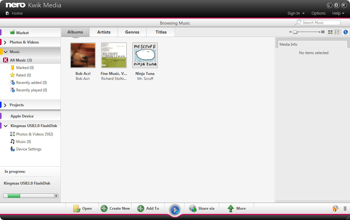Open the Sign In dropdown
Viewport: 350px width, 220px height.
tap(296, 13)
